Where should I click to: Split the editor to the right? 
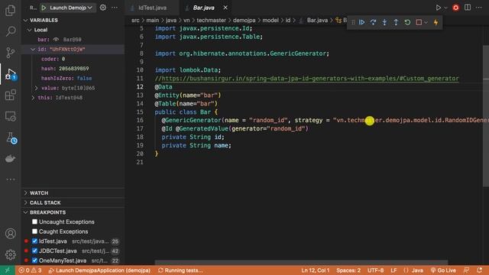(468, 8)
